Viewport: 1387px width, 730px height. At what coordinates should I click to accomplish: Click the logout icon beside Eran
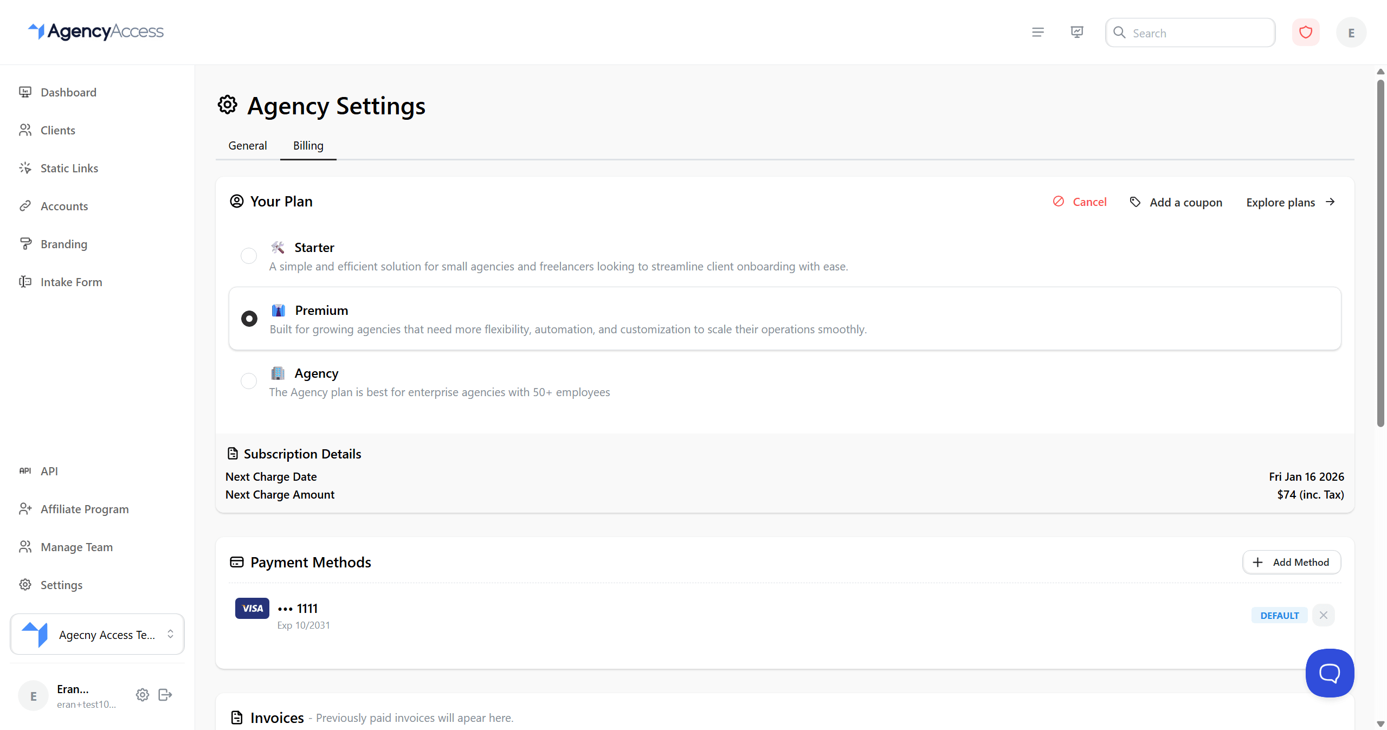pos(165,695)
